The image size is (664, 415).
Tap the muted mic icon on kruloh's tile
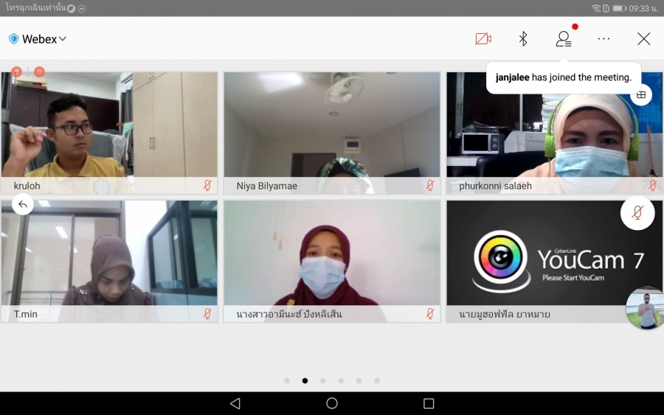pyautogui.click(x=207, y=186)
